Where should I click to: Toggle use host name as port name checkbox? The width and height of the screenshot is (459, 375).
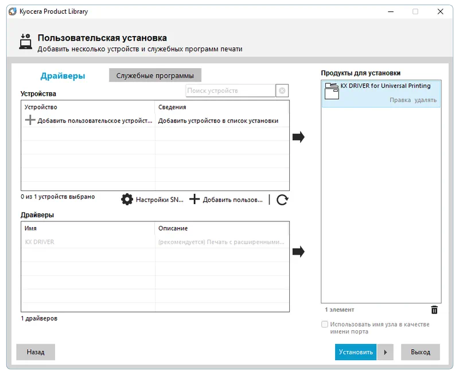tap(325, 324)
